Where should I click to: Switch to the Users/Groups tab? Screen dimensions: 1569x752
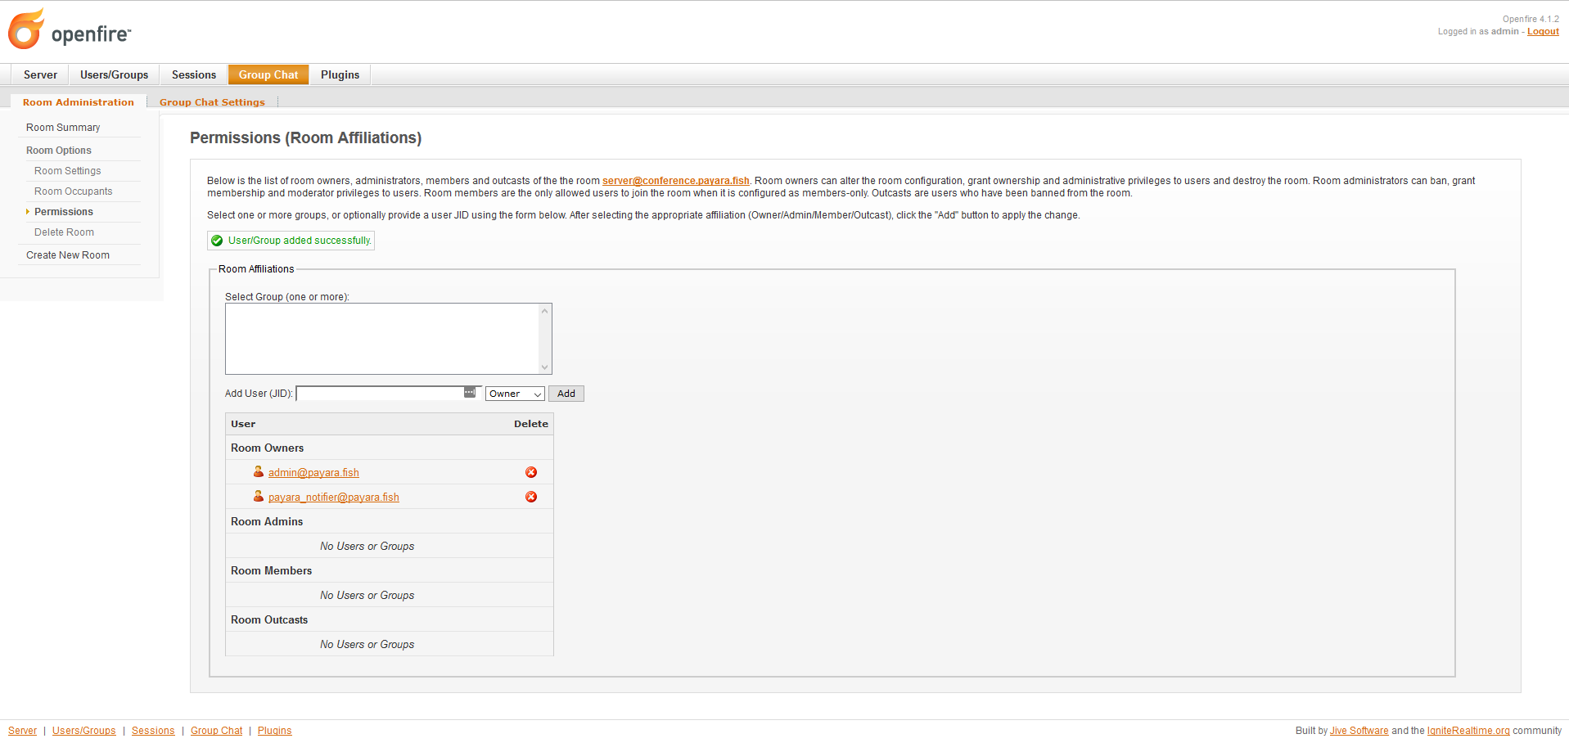click(x=114, y=74)
